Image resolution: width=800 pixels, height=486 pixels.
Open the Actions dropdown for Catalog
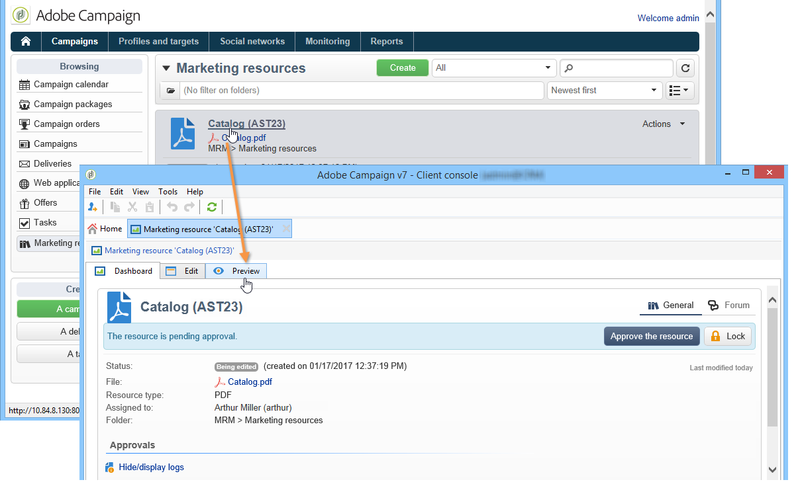pos(664,124)
